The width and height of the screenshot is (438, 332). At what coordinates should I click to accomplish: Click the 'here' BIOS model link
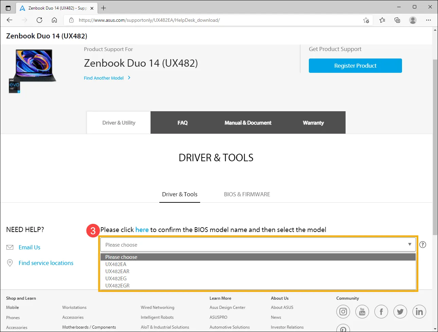(x=142, y=230)
